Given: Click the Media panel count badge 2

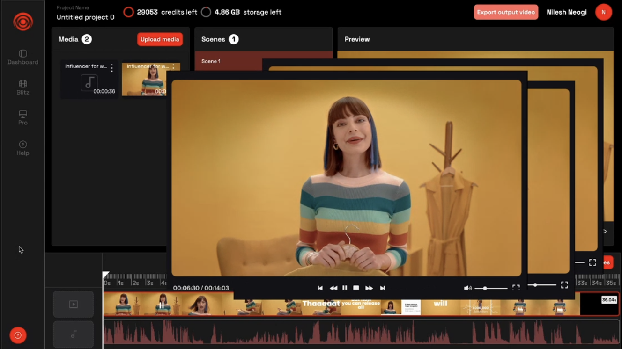Looking at the screenshot, I should click(x=87, y=39).
